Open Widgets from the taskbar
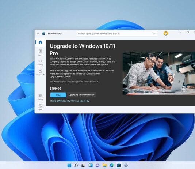Image resolution: width=195 pixels, height=169 pixels. pyautogui.click(x=91, y=165)
